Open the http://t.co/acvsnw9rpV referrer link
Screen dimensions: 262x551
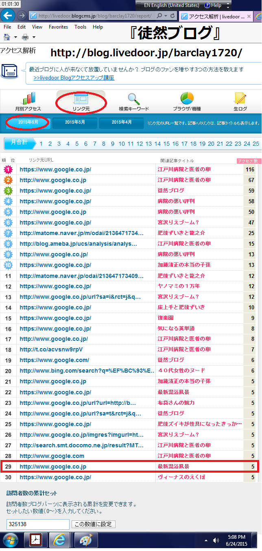tap(51, 350)
